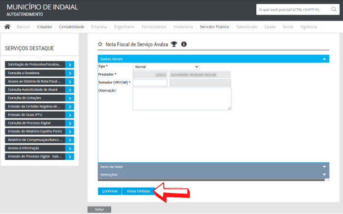Click the home icon in navigation bar
343x214 pixels.
[x=7, y=27]
